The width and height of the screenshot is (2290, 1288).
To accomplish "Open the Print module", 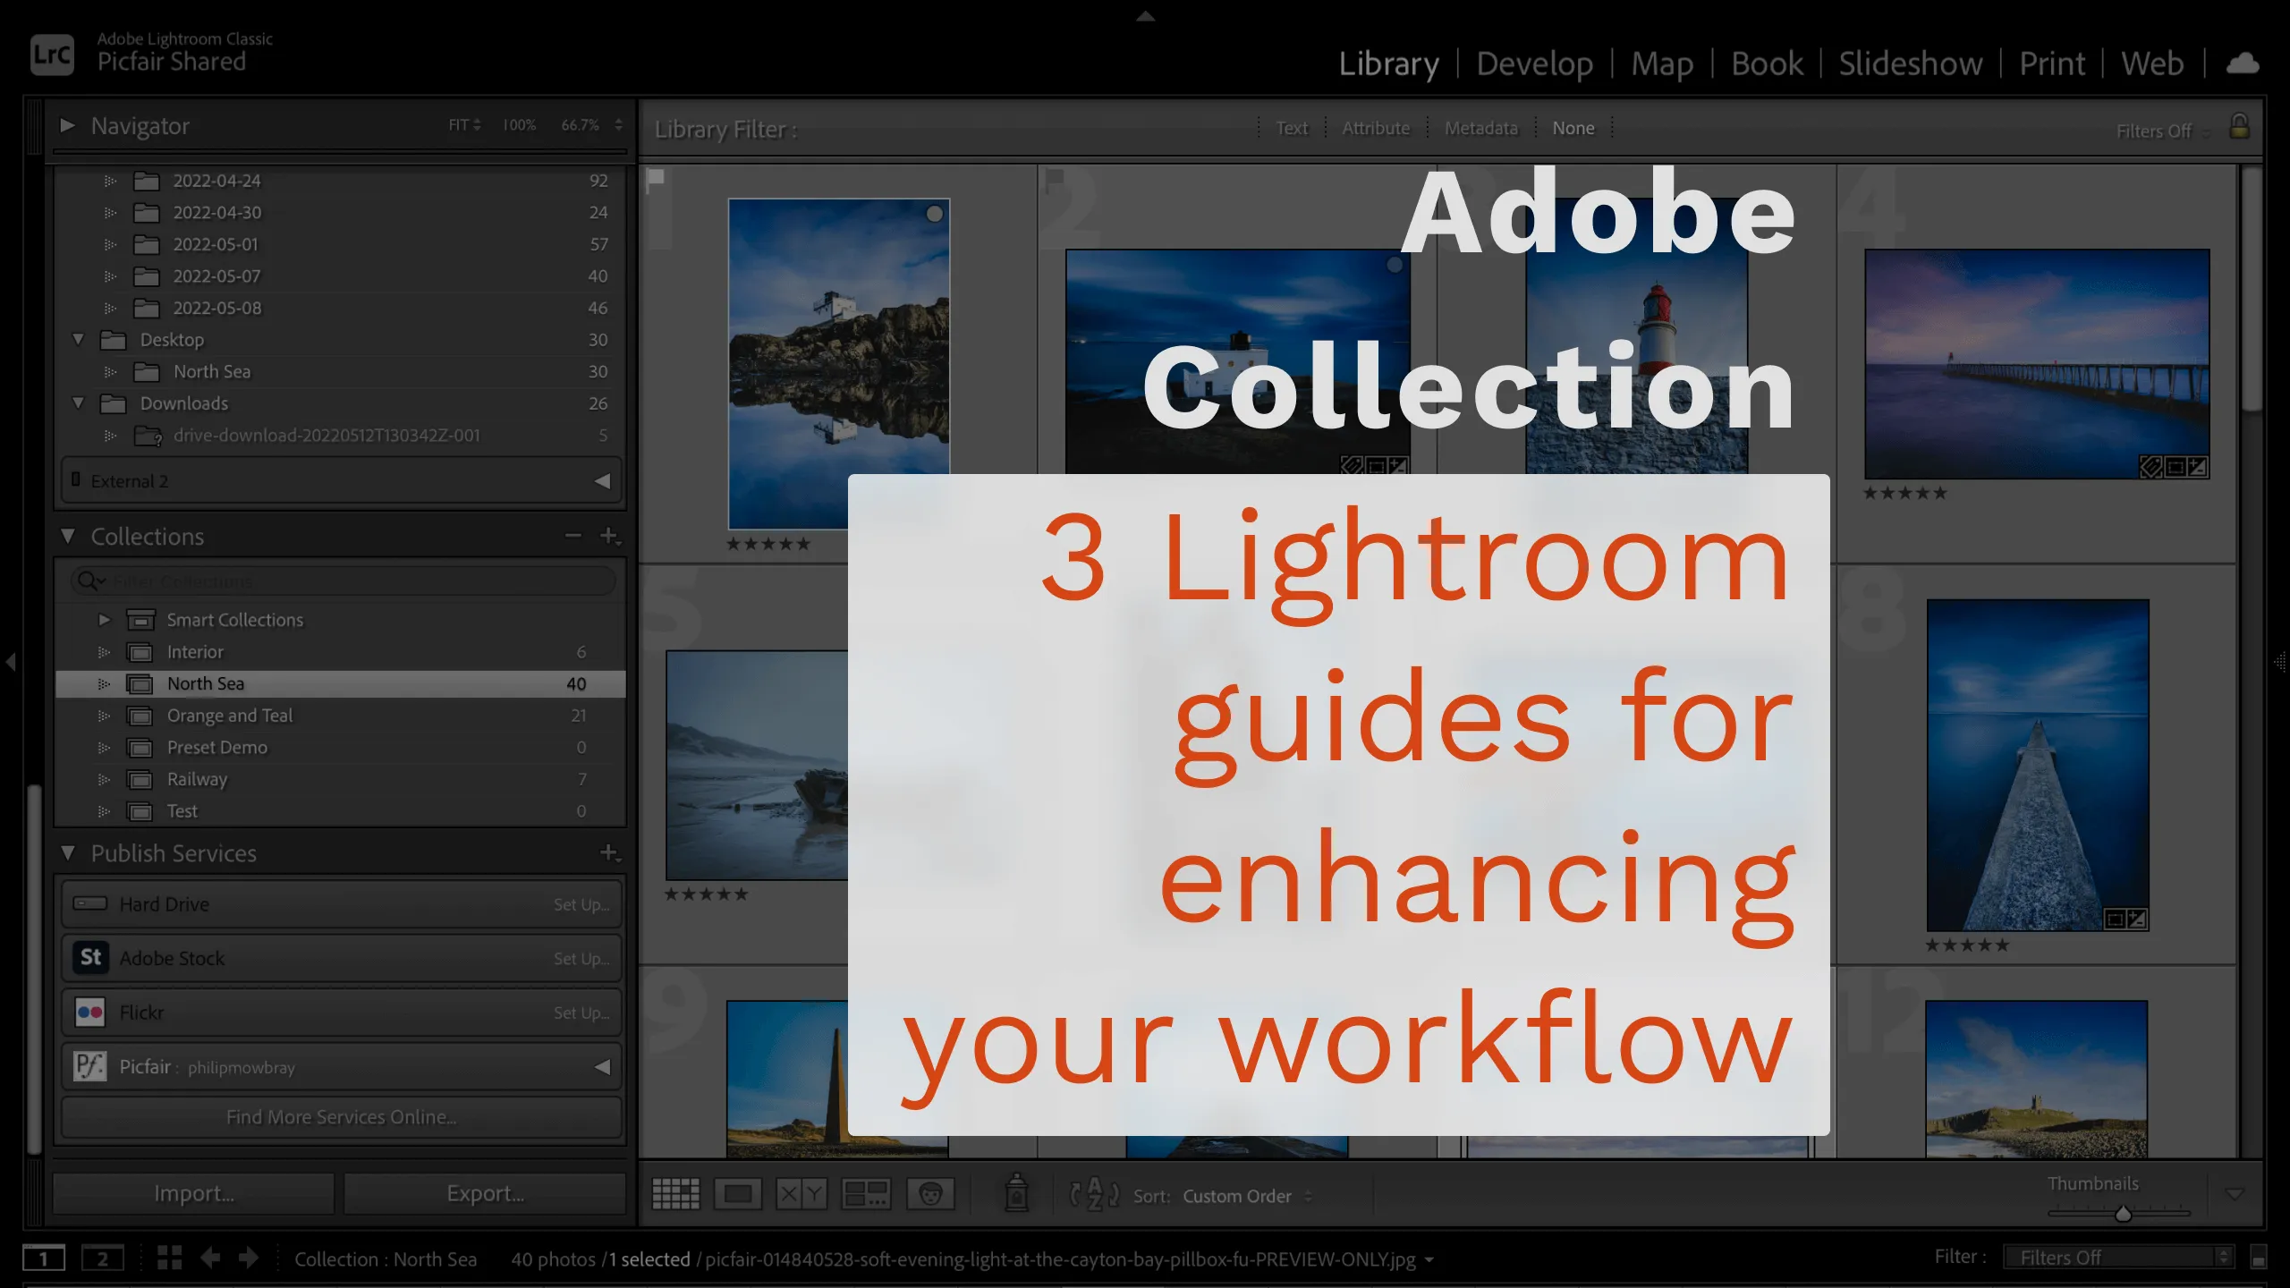I will (x=2052, y=64).
